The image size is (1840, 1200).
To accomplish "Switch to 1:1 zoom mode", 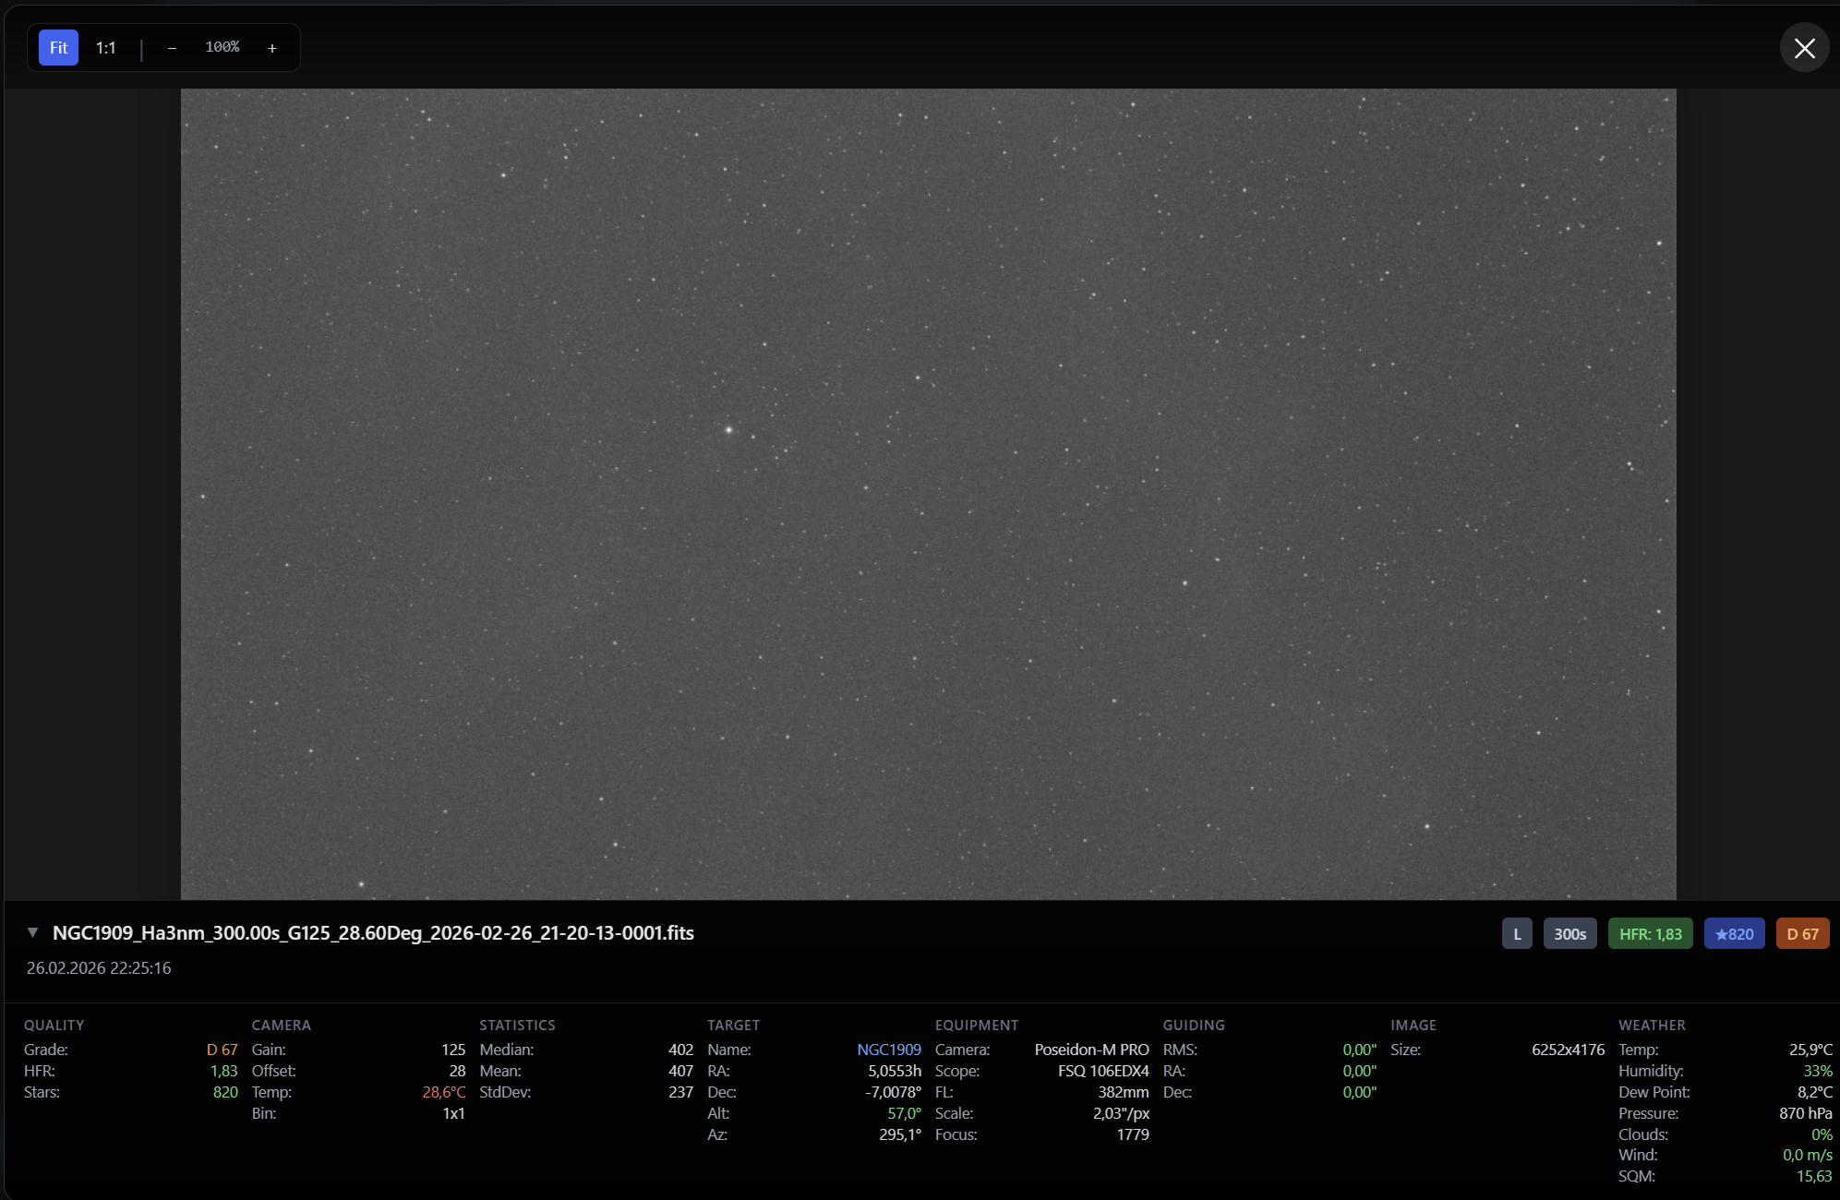I will click(106, 48).
